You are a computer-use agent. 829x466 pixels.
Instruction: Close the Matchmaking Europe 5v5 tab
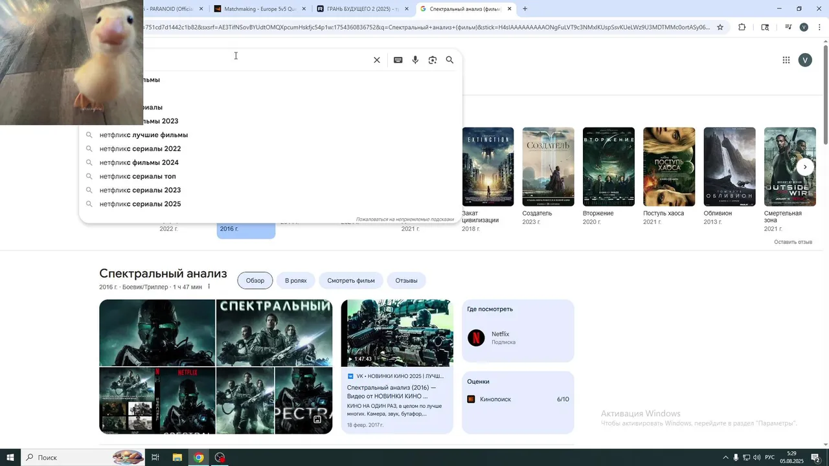[304, 9]
